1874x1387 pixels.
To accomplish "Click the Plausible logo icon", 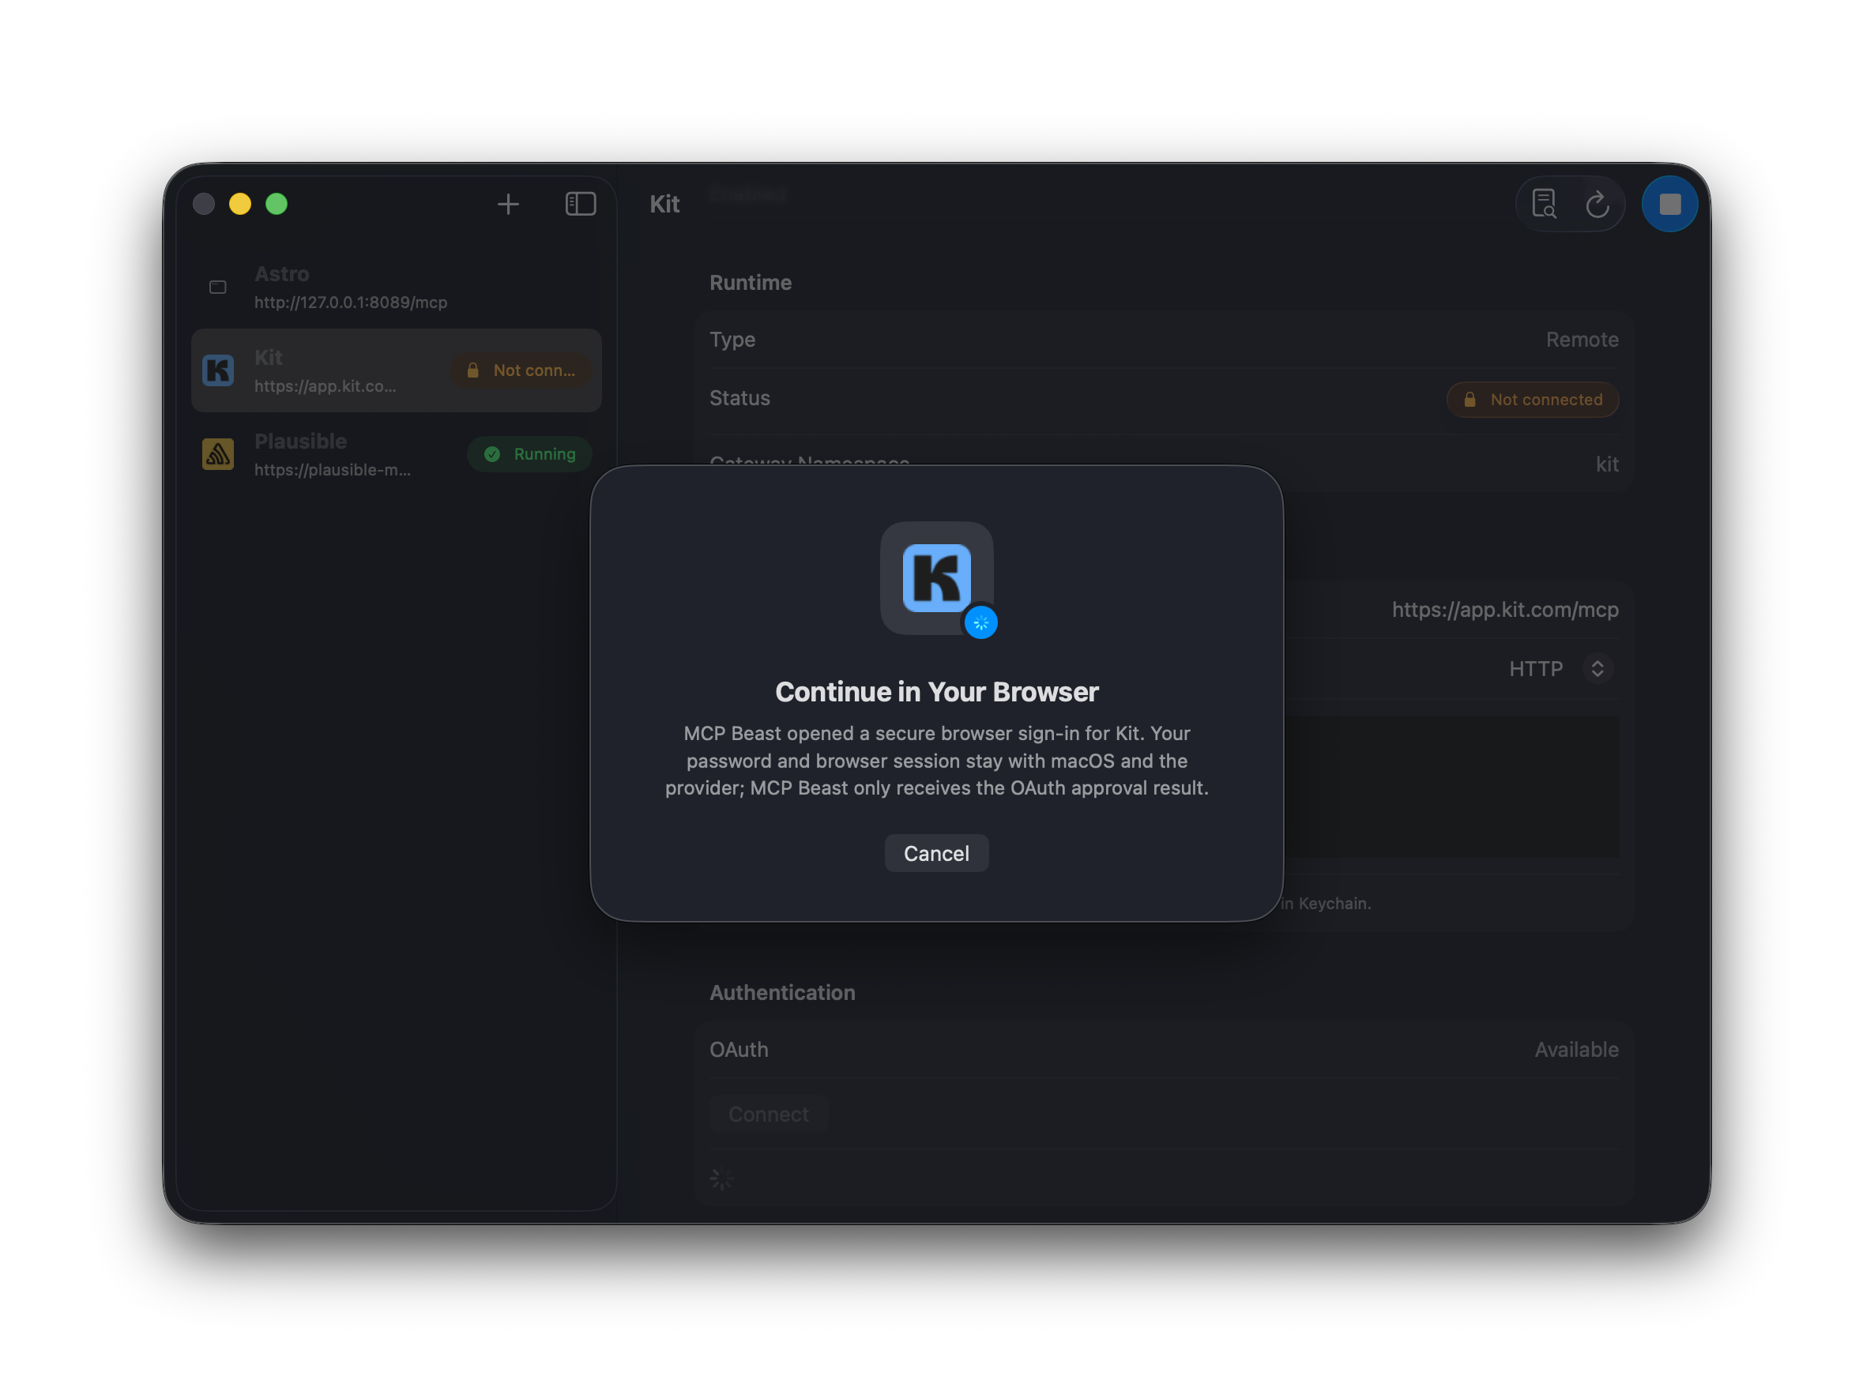I will pyautogui.click(x=218, y=454).
